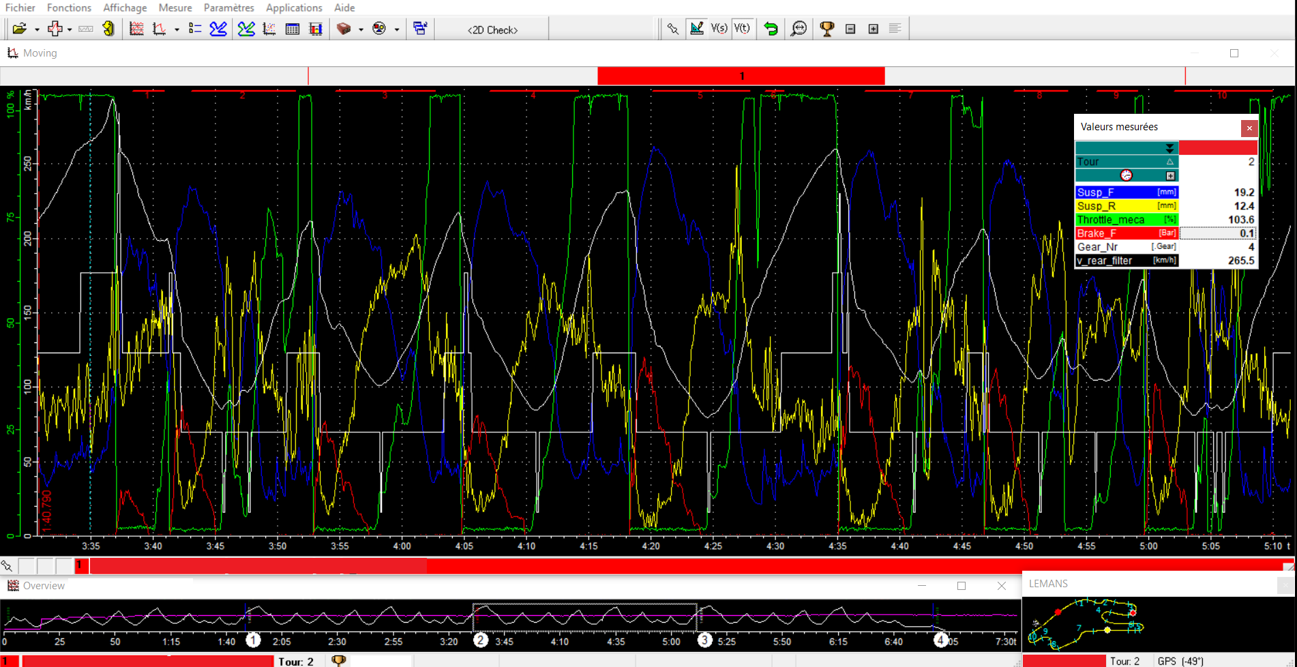1297x667 pixels.
Task: Click the open folder icon in toolbar
Action: [x=19, y=29]
